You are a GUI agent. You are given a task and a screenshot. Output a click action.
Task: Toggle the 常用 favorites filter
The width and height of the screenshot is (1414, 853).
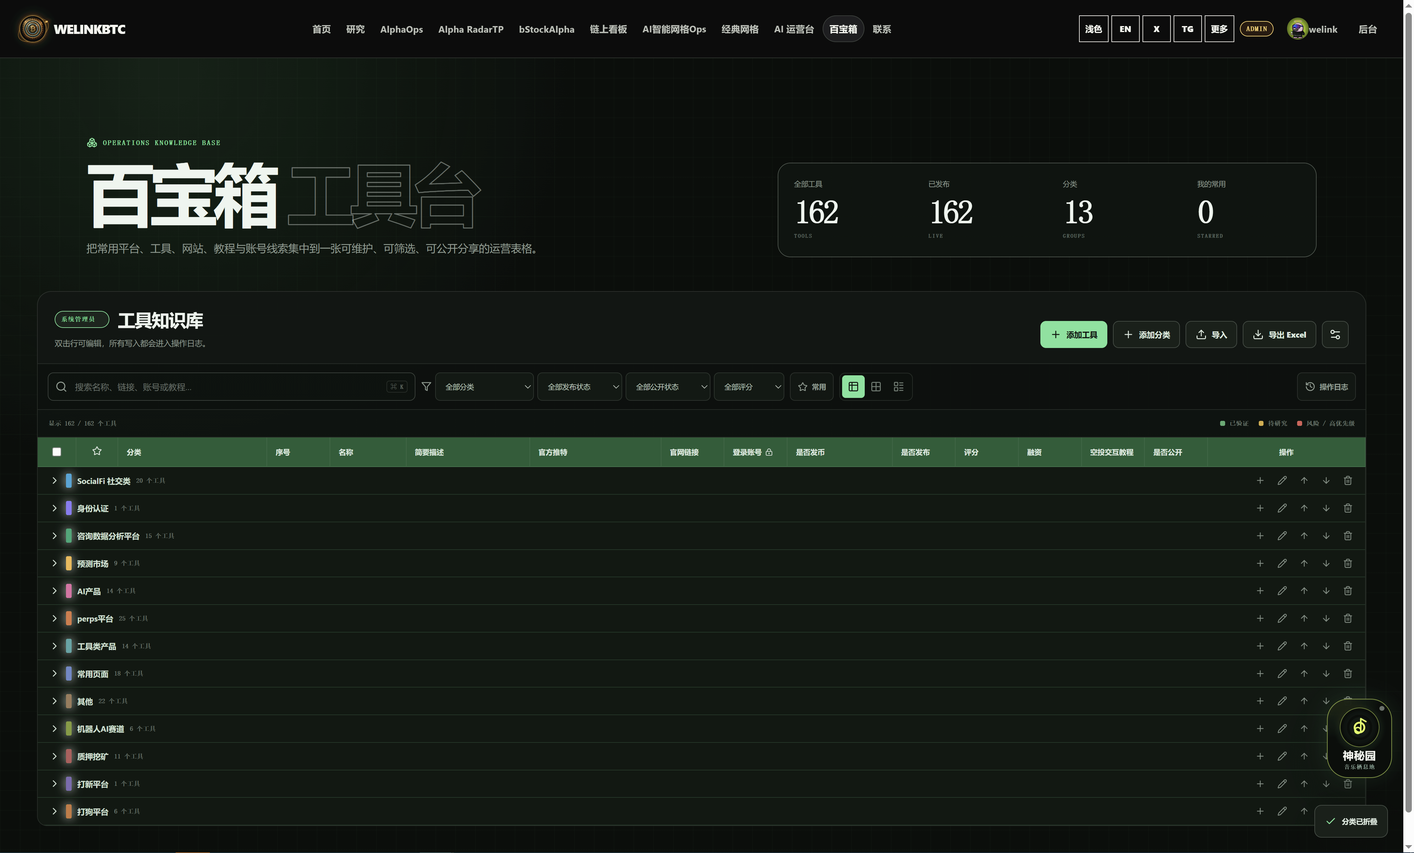pyautogui.click(x=811, y=387)
